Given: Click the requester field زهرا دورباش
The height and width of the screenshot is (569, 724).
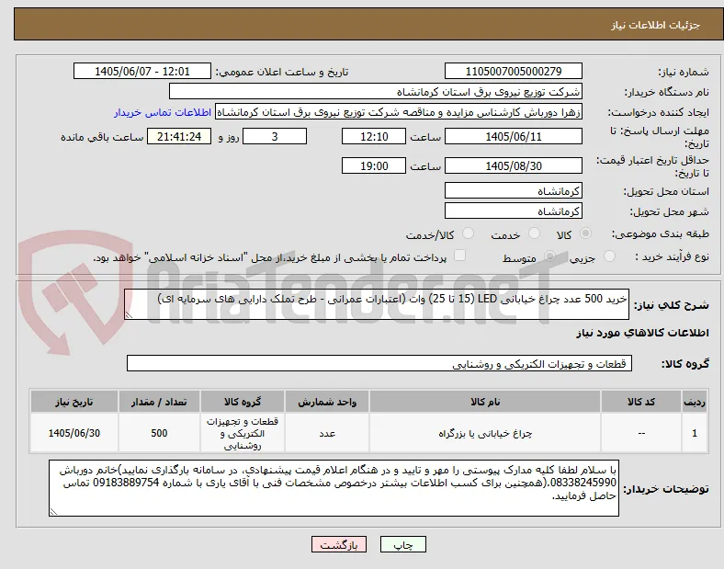Looking at the screenshot, I should tap(399, 112).
